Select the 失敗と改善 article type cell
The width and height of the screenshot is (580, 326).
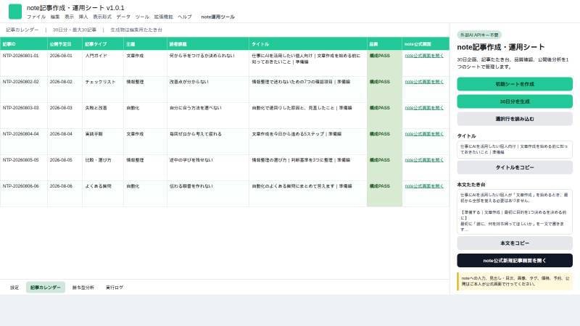103,115
